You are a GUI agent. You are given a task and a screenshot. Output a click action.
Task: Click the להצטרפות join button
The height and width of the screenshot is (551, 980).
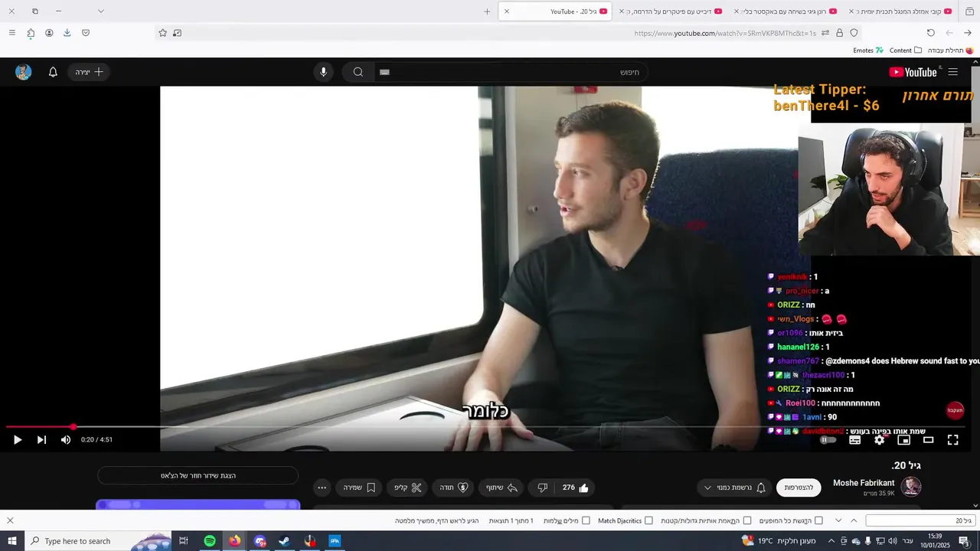(799, 487)
